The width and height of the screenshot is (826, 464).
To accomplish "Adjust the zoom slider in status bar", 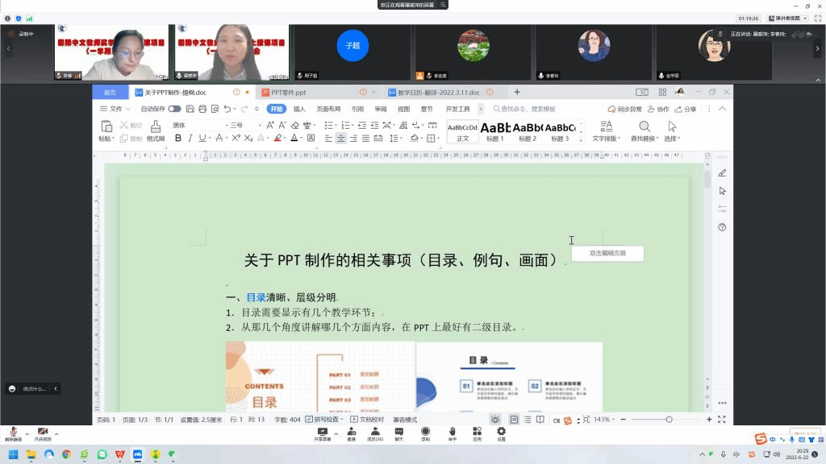I will pyautogui.click(x=669, y=420).
